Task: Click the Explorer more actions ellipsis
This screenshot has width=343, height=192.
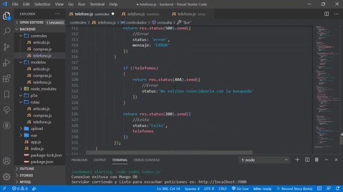Action: pos(57,14)
